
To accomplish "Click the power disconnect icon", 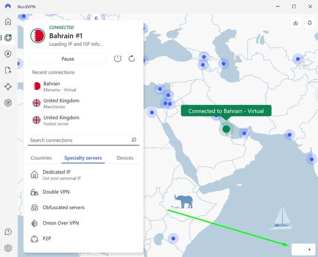I will click(x=118, y=59).
